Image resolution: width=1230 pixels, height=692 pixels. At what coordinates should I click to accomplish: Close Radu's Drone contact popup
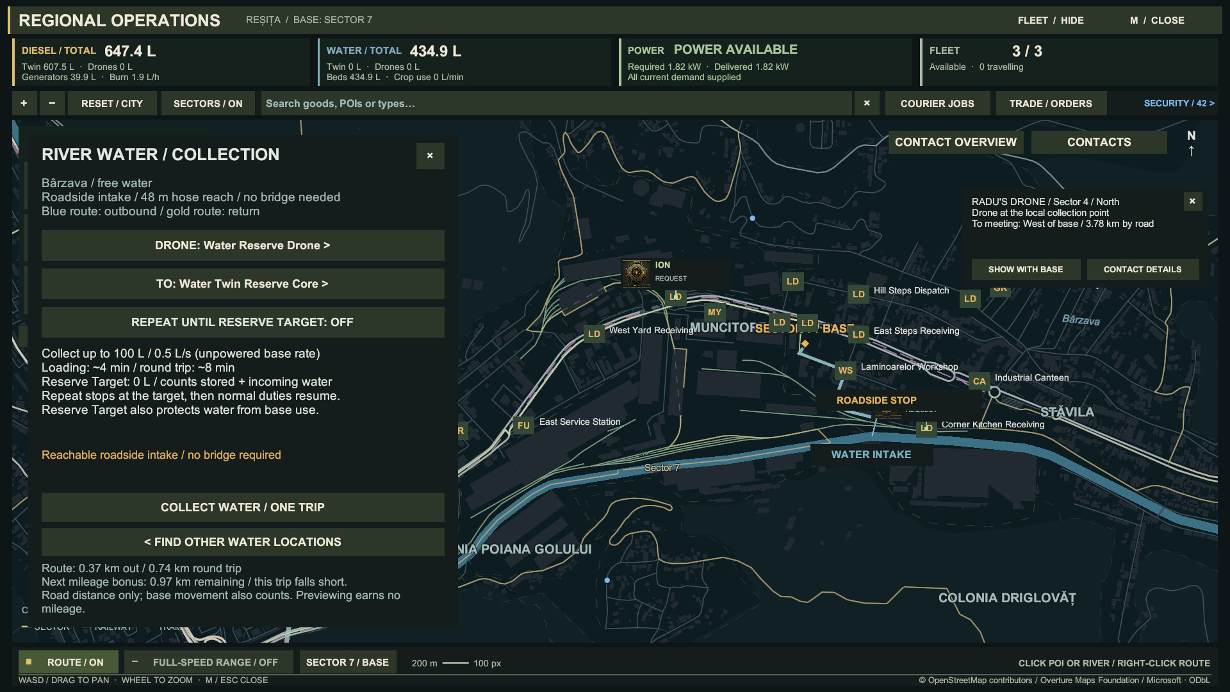tap(1192, 201)
